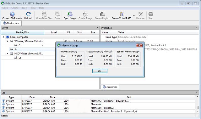The width and height of the screenshot is (201, 119).
Task: Click Process Memory used value 217.35 MB
Action: pos(77,56)
